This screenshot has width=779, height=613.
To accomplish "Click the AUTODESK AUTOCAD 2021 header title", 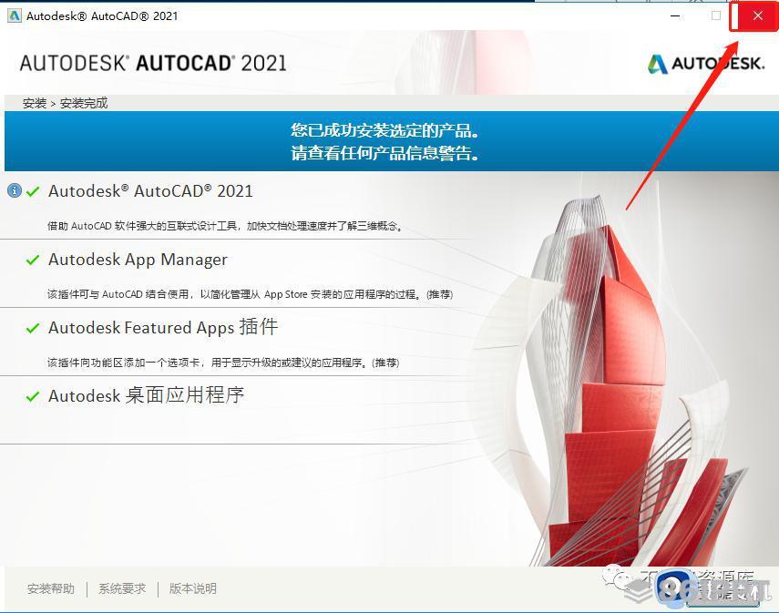I will pyautogui.click(x=153, y=64).
